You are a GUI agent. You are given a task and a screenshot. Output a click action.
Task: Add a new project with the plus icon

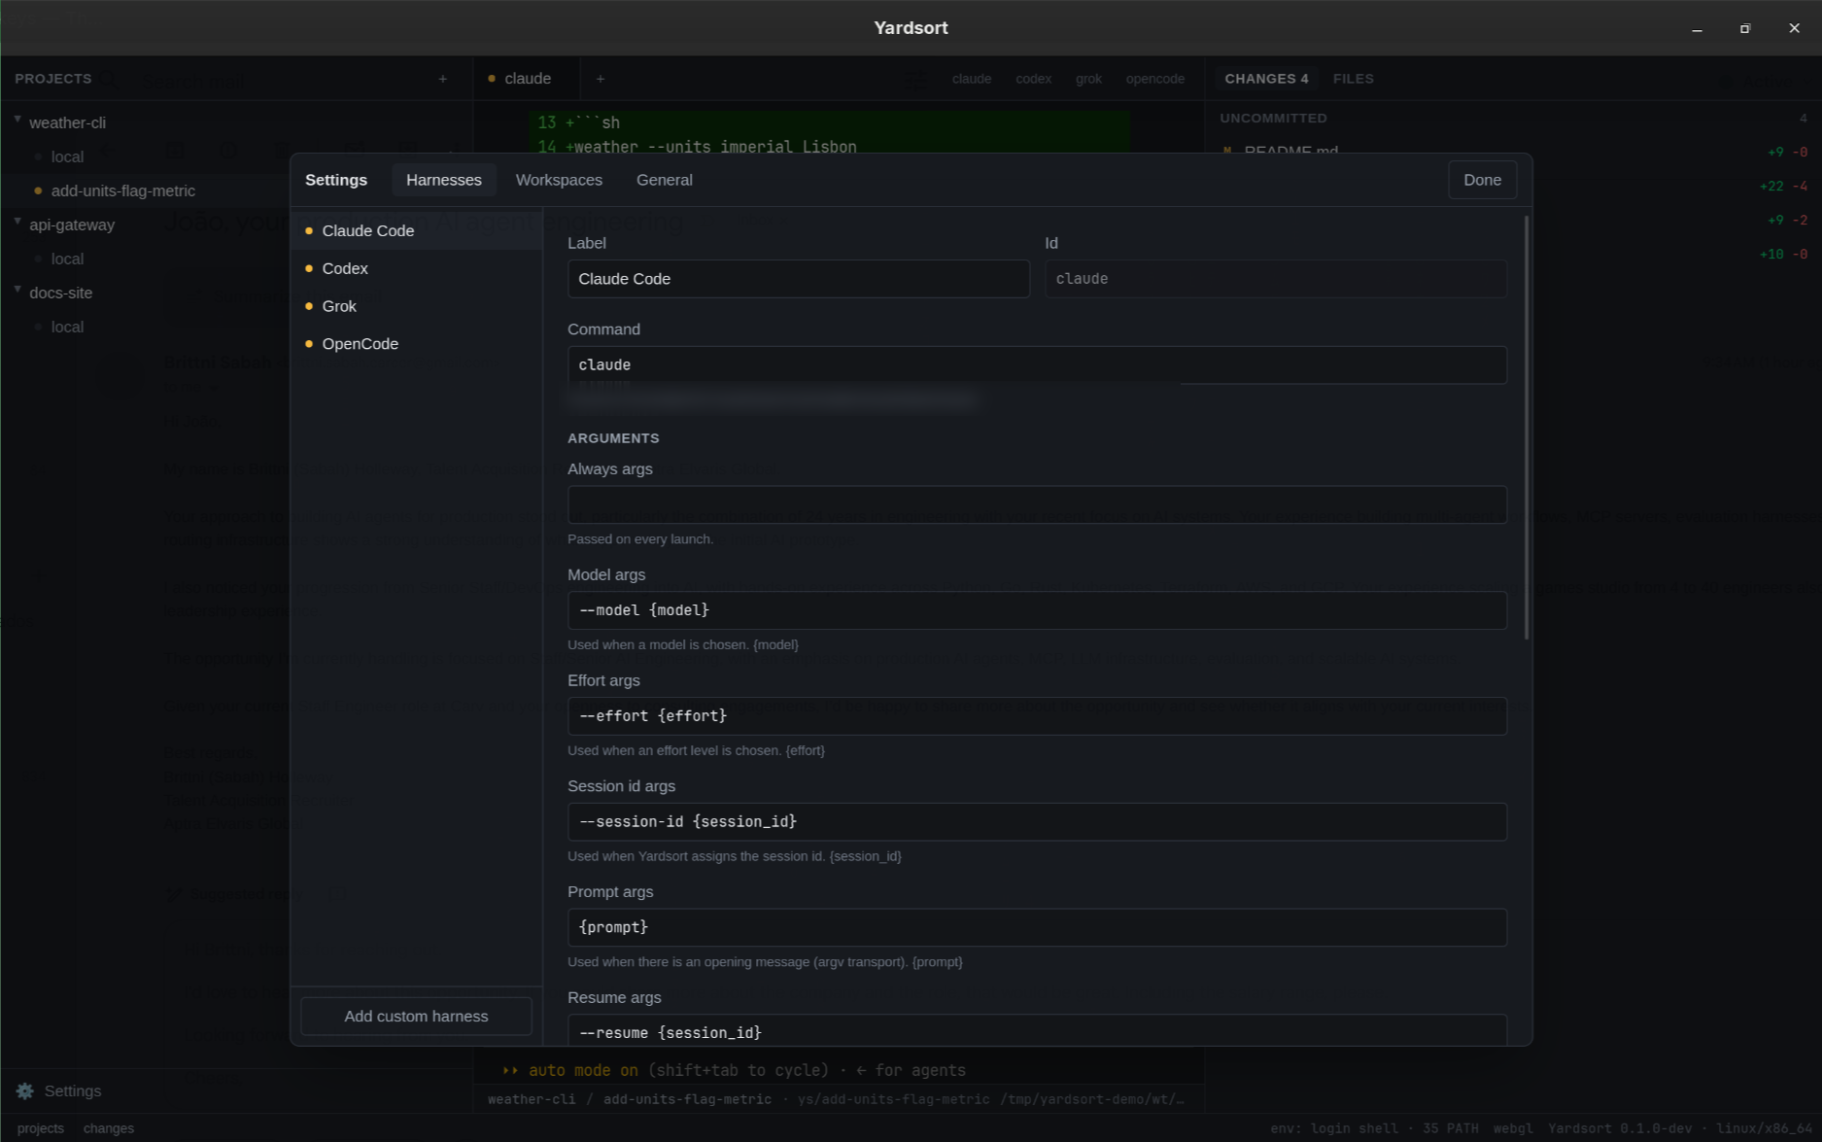pyautogui.click(x=442, y=79)
